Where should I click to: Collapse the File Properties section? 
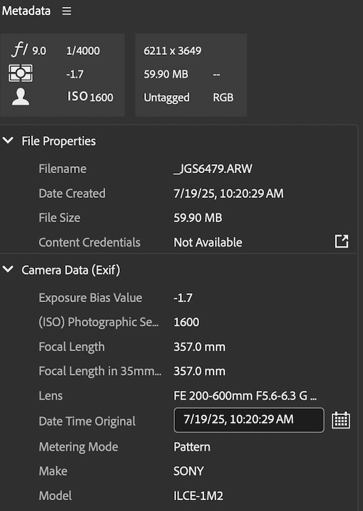[8, 141]
